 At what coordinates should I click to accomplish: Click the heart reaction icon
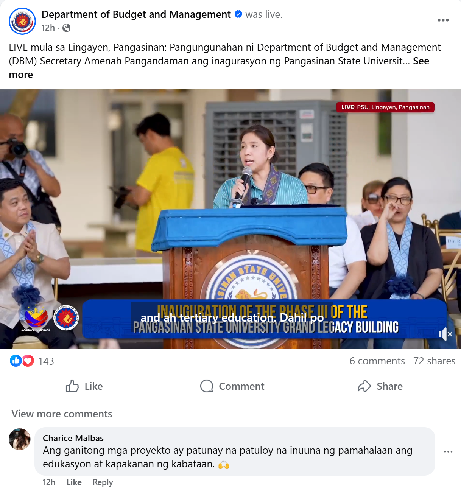(x=28, y=361)
